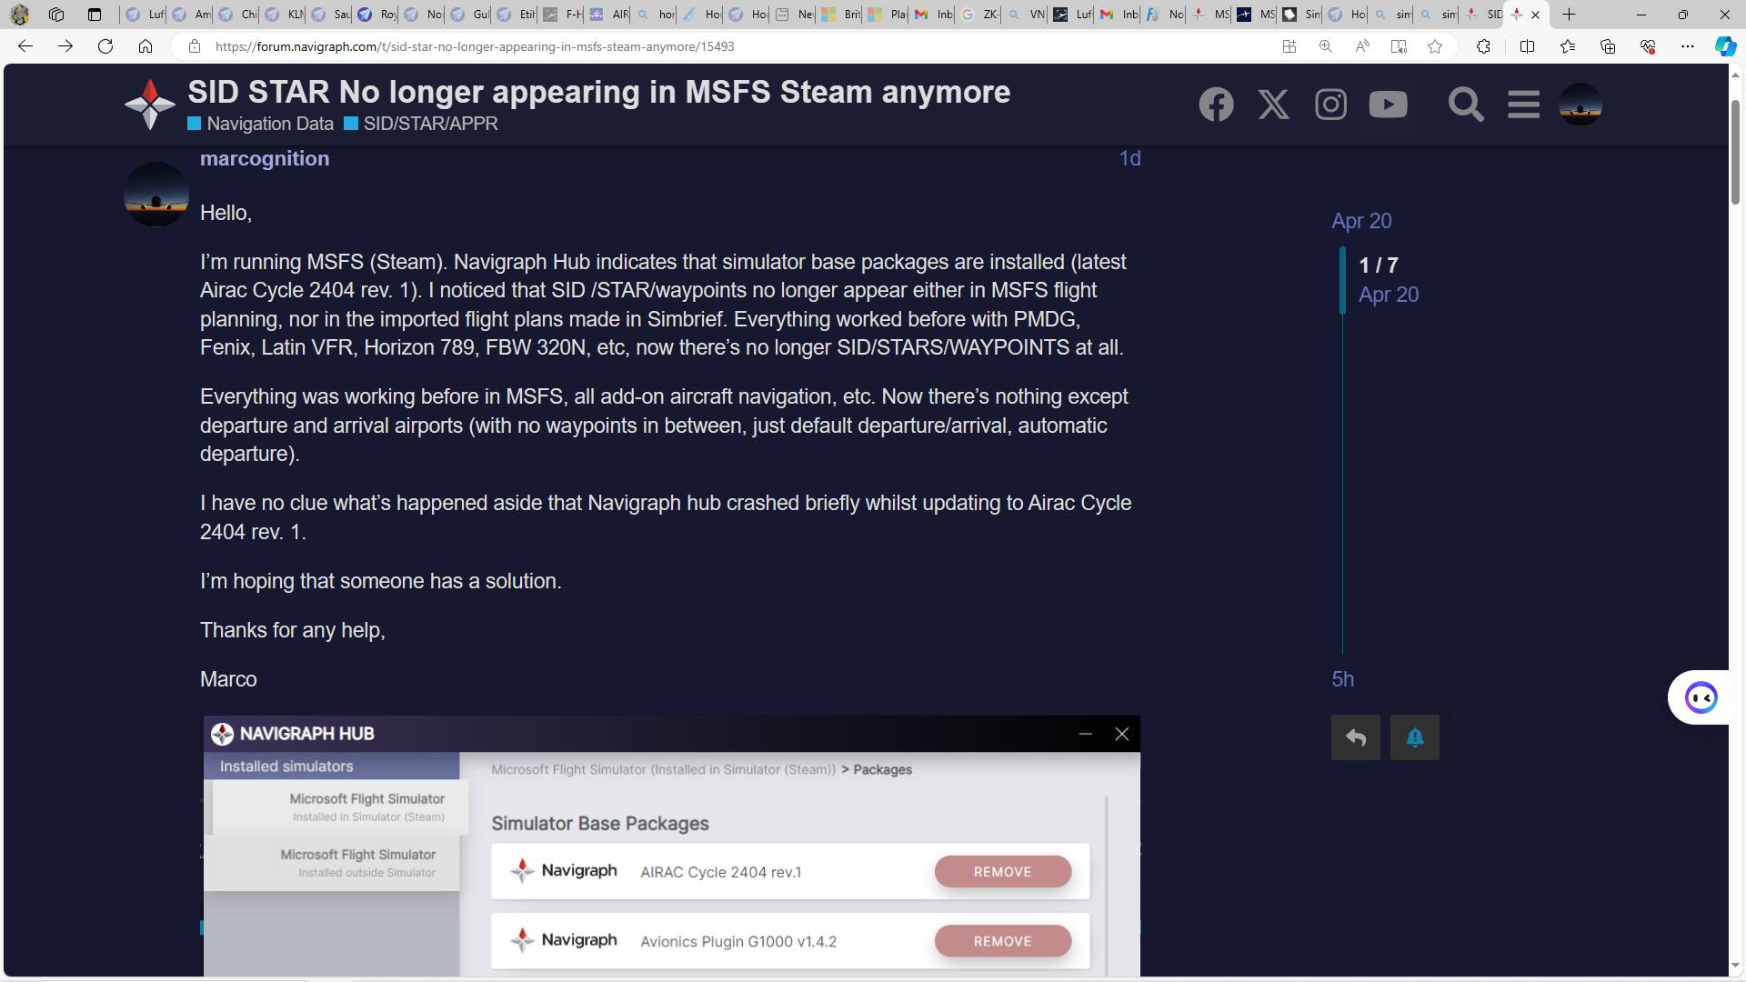Open the Navigraph Facebook page icon

1216,105
